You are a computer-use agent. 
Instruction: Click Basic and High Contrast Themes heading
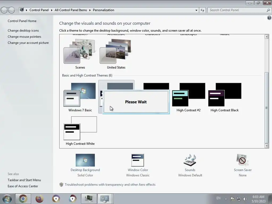coord(87,75)
